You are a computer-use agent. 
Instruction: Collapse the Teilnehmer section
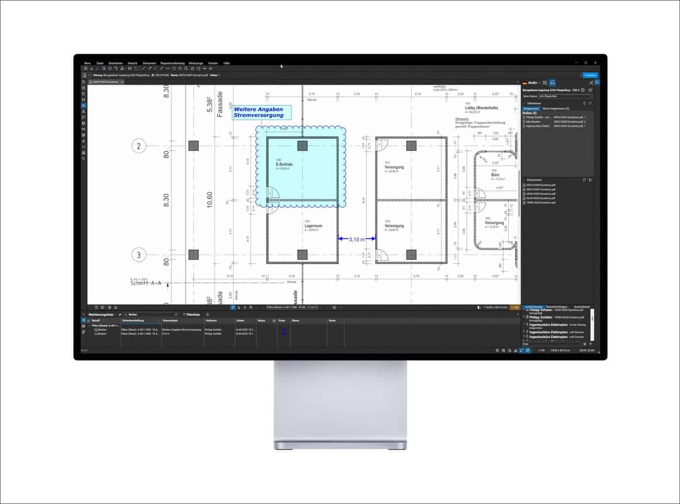pos(525,103)
